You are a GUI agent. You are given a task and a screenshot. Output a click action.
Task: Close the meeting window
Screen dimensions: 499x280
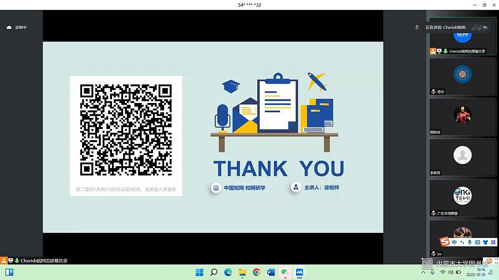click(494, 5)
